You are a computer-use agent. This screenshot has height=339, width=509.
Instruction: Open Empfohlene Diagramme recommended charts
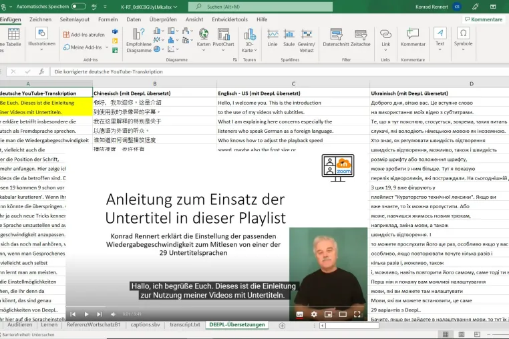tap(139, 40)
